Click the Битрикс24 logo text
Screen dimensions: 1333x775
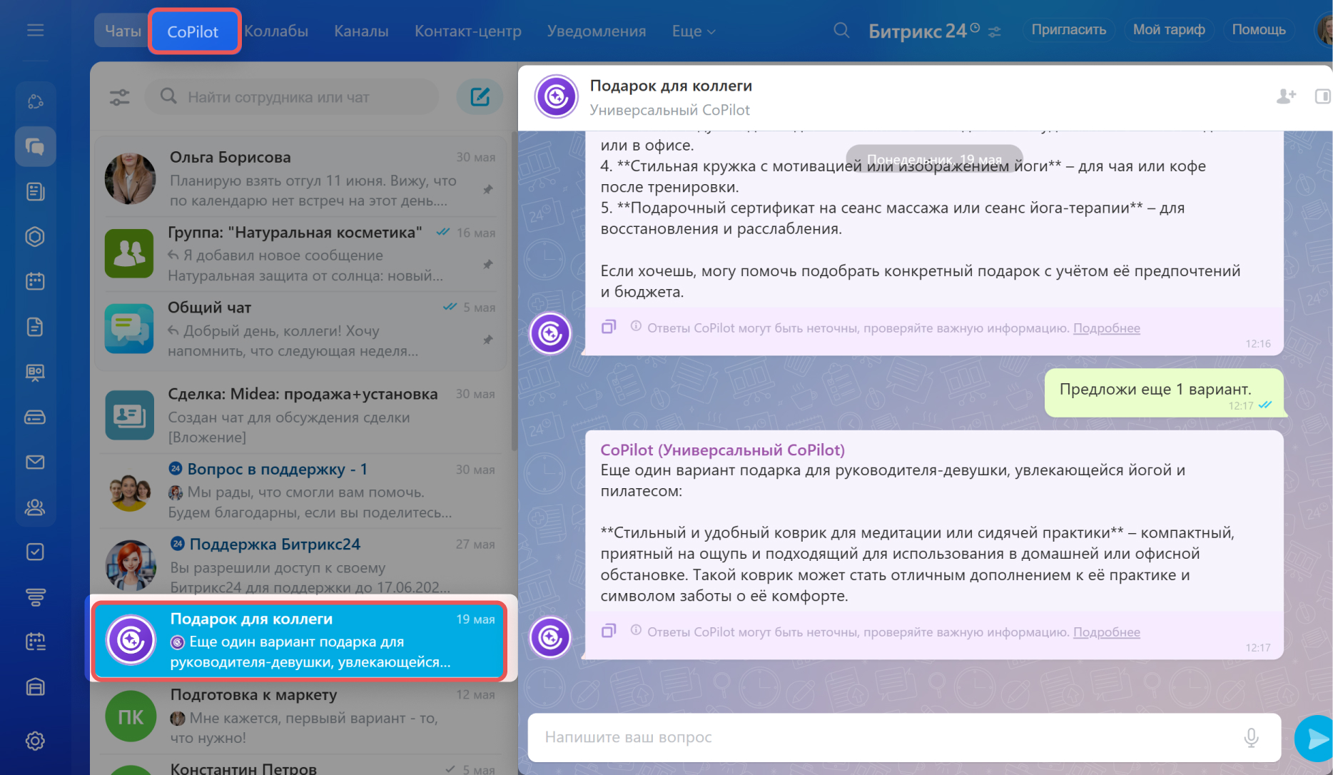point(918,31)
